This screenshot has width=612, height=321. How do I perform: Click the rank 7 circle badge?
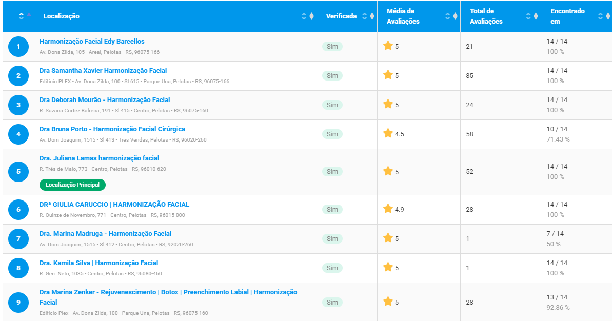[18, 239]
